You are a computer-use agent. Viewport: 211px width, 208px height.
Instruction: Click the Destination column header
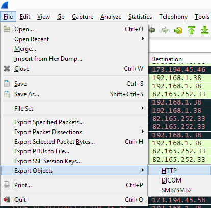point(180,59)
